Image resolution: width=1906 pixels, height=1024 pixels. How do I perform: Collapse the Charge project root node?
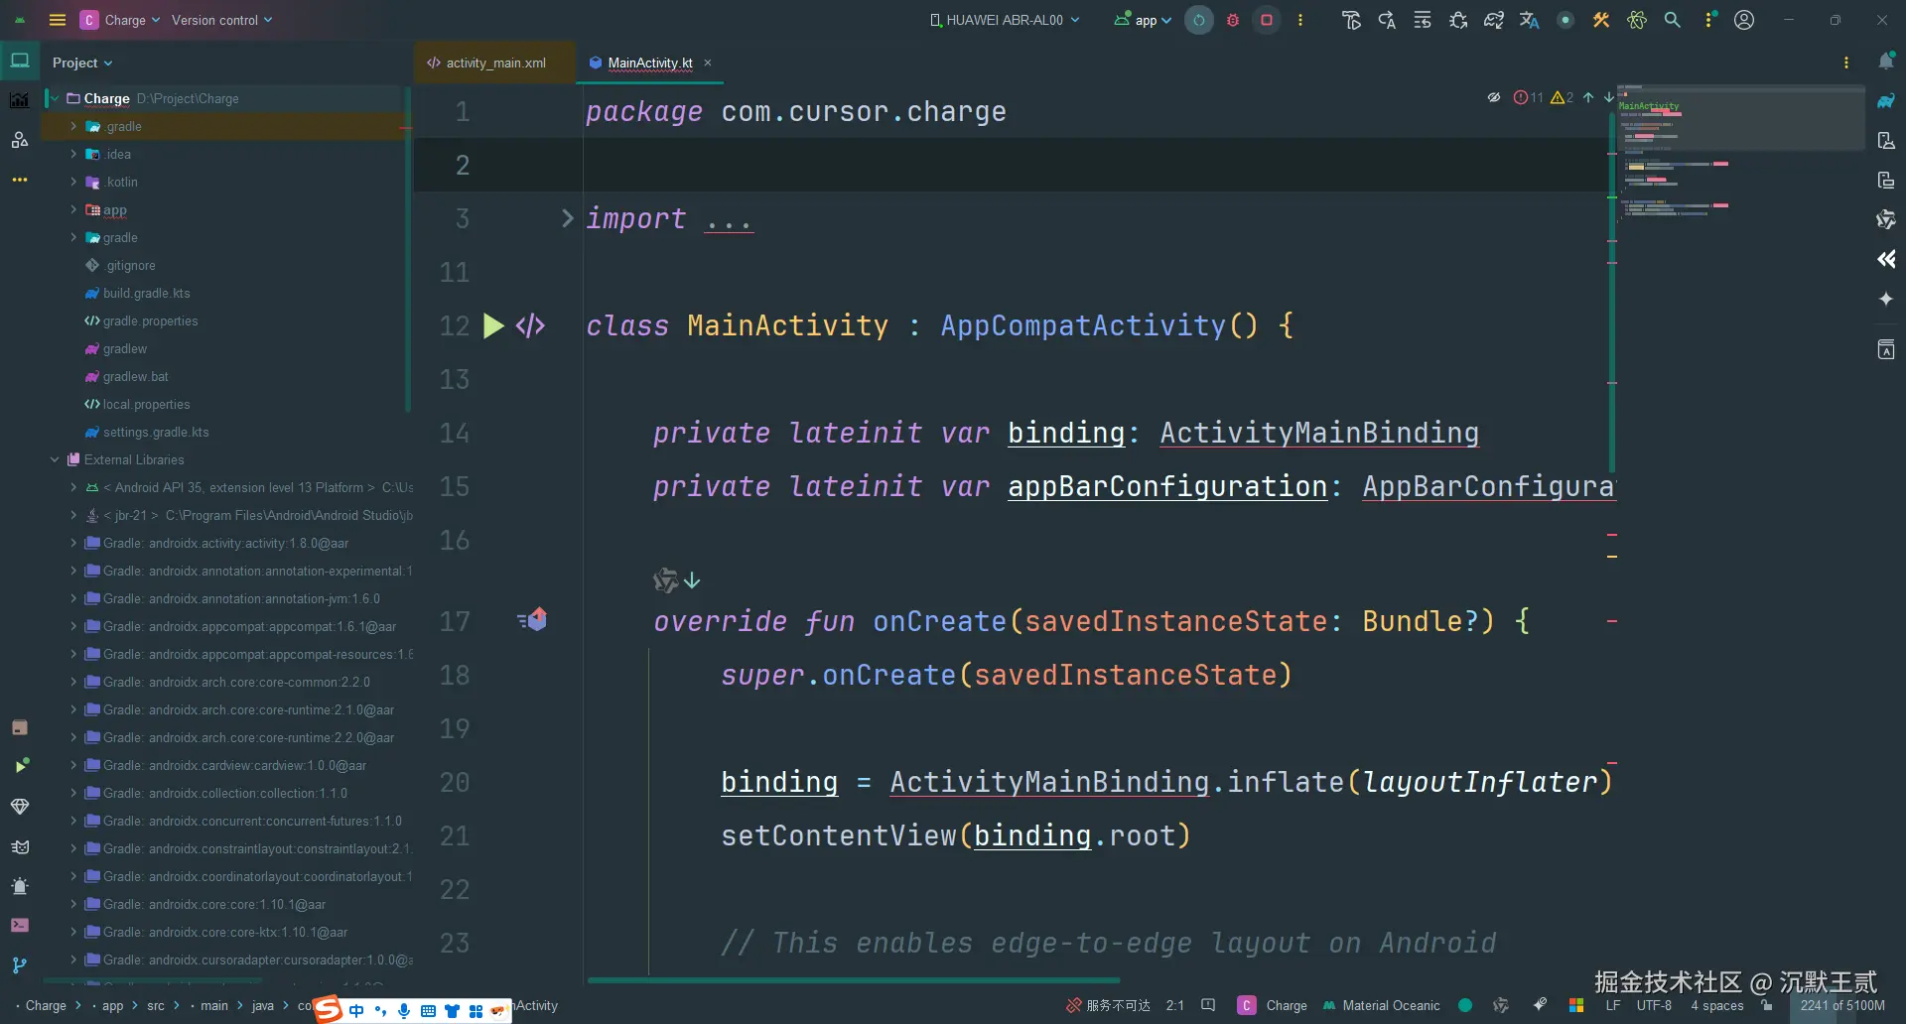[x=55, y=98]
